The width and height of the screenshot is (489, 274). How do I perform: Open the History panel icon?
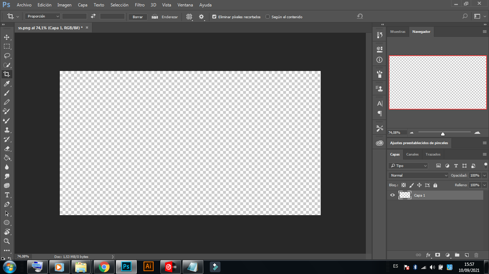[379, 35]
